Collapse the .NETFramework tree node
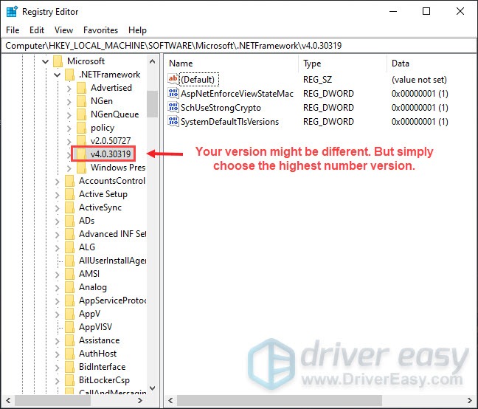This screenshot has height=409, width=478. coord(58,75)
